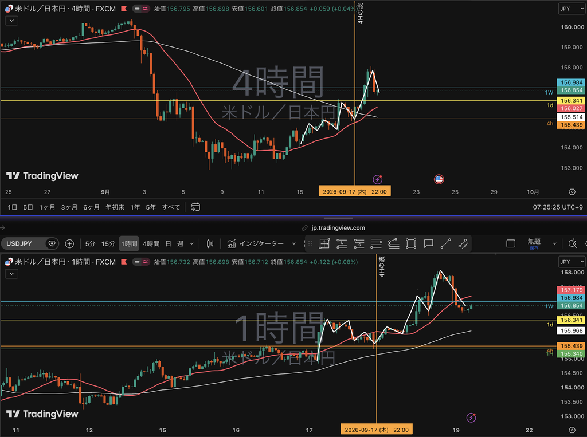This screenshot has height=437, width=587.
Task: Click the add symbol plus icon
Action: click(x=69, y=243)
